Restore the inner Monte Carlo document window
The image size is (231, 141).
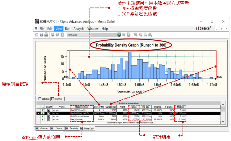(222, 29)
